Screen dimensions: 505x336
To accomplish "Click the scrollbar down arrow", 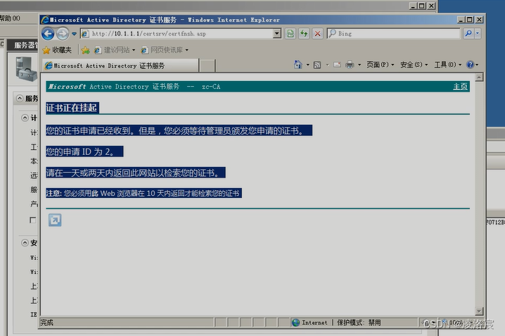I will pos(479,311).
